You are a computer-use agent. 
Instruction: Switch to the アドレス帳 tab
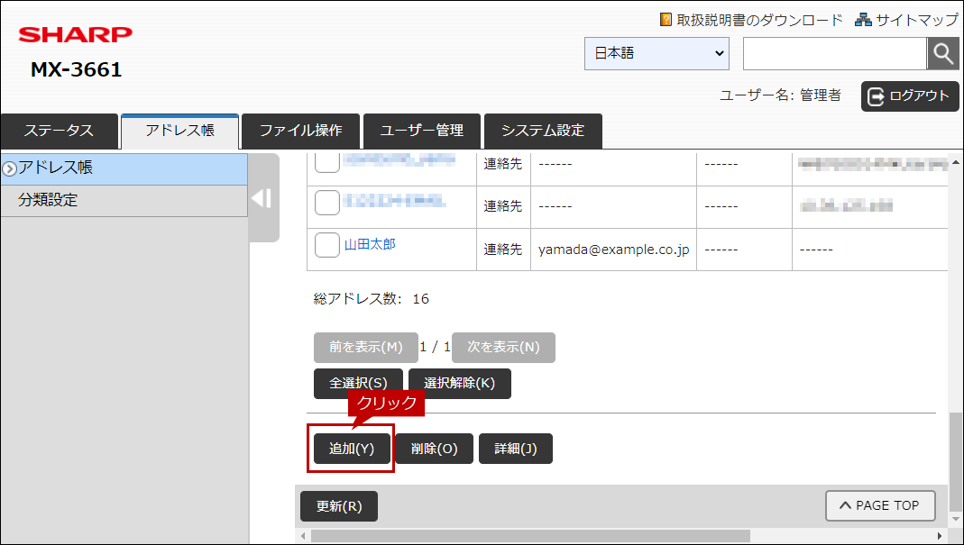click(x=179, y=131)
